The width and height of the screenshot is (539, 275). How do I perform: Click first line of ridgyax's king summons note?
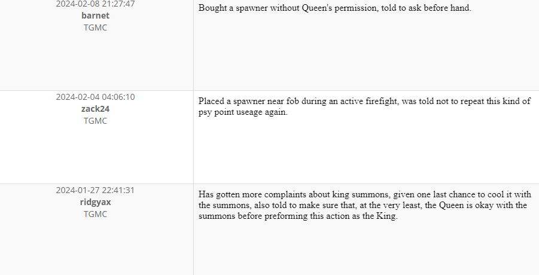[x=364, y=194]
